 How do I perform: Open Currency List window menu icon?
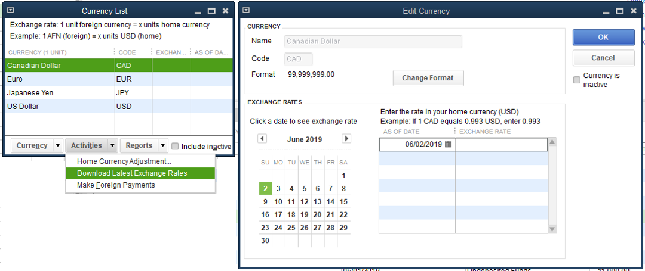[11, 11]
